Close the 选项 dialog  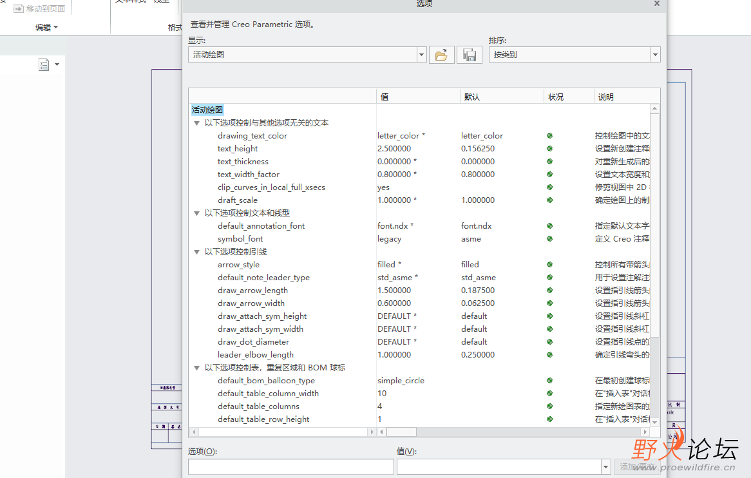pos(657,3)
